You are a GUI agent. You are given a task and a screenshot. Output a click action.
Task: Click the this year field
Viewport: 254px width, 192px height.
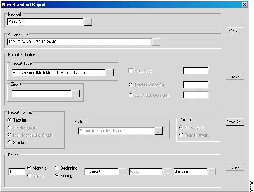coord(190,171)
